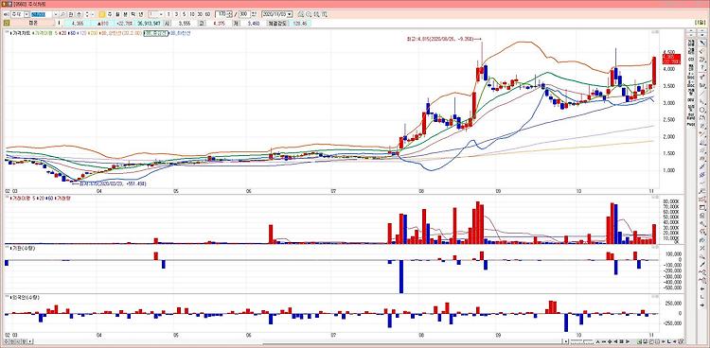Switch chart to yearly 년 period
The image size is (710, 348).
pyautogui.click(x=140, y=14)
